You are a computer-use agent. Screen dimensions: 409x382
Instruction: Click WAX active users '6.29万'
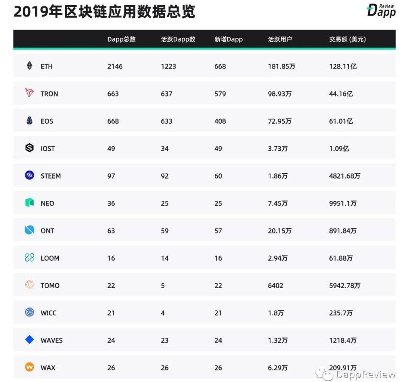[x=278, y=368]
